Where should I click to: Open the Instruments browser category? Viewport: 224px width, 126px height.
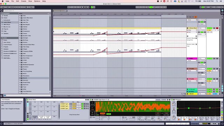pyautogui.click(x=7, y=20)
